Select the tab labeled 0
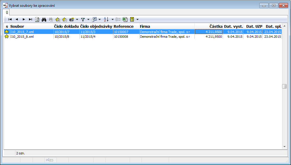The height and width of the screenshot is (165, 291). click(x=7, y=12)
